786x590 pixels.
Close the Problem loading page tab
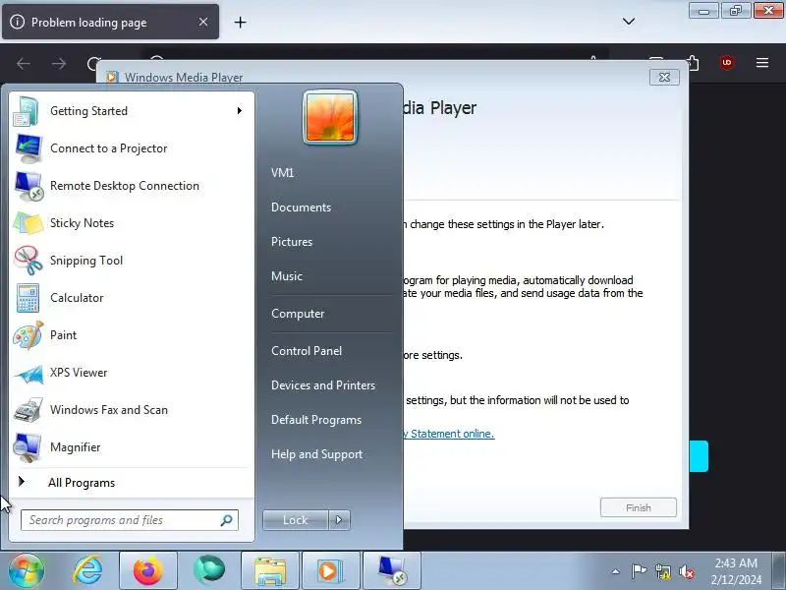pyautogui.click(x=203, y=22)
